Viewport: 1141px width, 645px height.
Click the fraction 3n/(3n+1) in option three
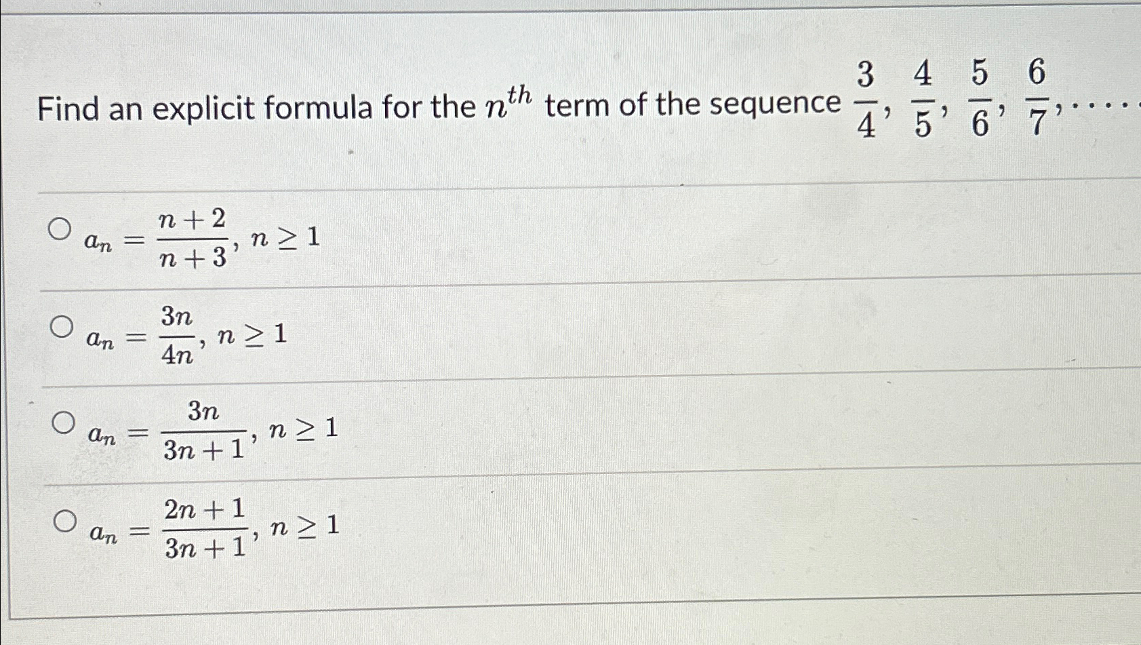tap(203, 433)
